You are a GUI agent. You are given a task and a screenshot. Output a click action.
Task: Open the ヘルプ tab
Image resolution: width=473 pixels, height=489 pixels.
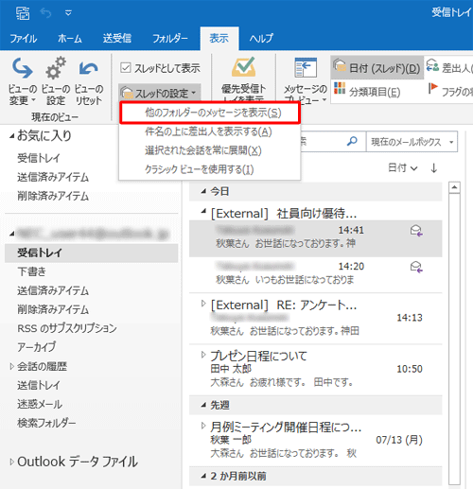[x=261, y=39]
